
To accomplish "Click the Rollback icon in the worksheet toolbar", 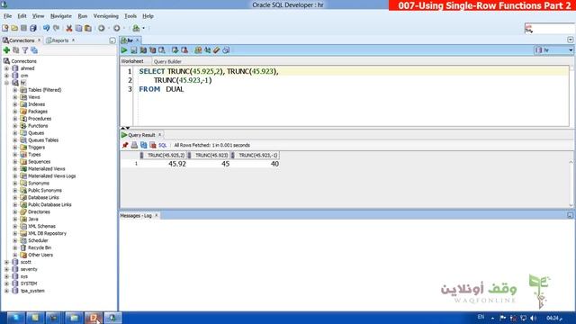I will click(184, 50).
